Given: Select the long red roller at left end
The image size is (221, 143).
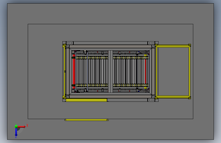Looking at the screenshot, I should pos(74,71).
